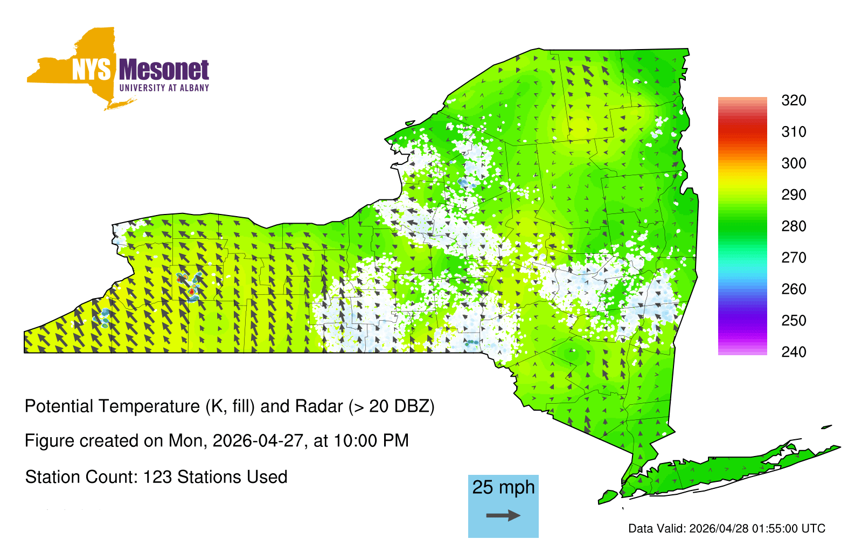Click the 270 color bar label
The image size is (862, 539).
tap(794, 258)
